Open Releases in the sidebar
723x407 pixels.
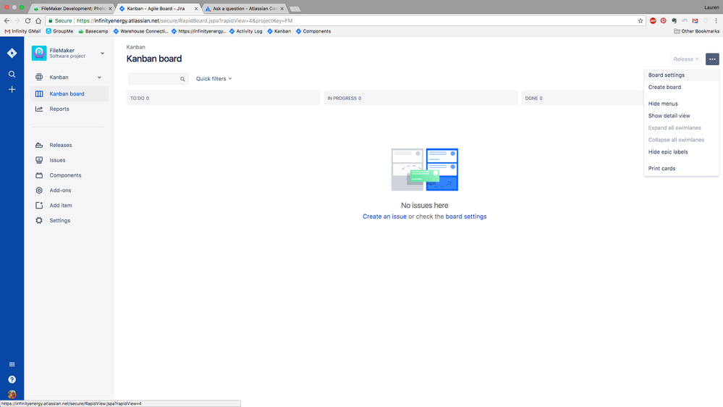[x=69, y=145]
